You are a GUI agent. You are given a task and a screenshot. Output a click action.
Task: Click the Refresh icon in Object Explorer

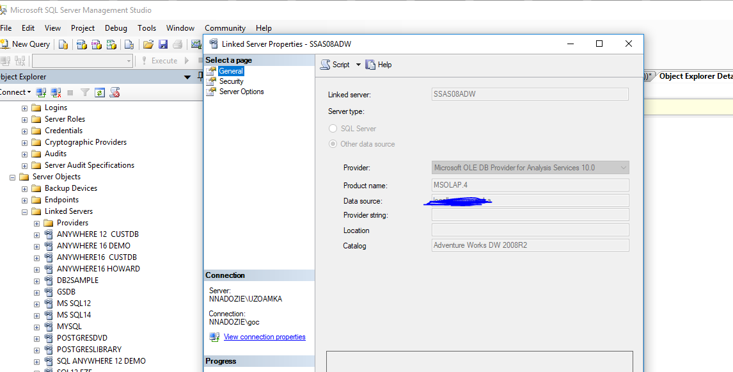point(100,93)
